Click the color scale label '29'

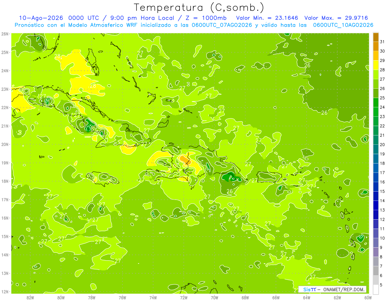382,61
